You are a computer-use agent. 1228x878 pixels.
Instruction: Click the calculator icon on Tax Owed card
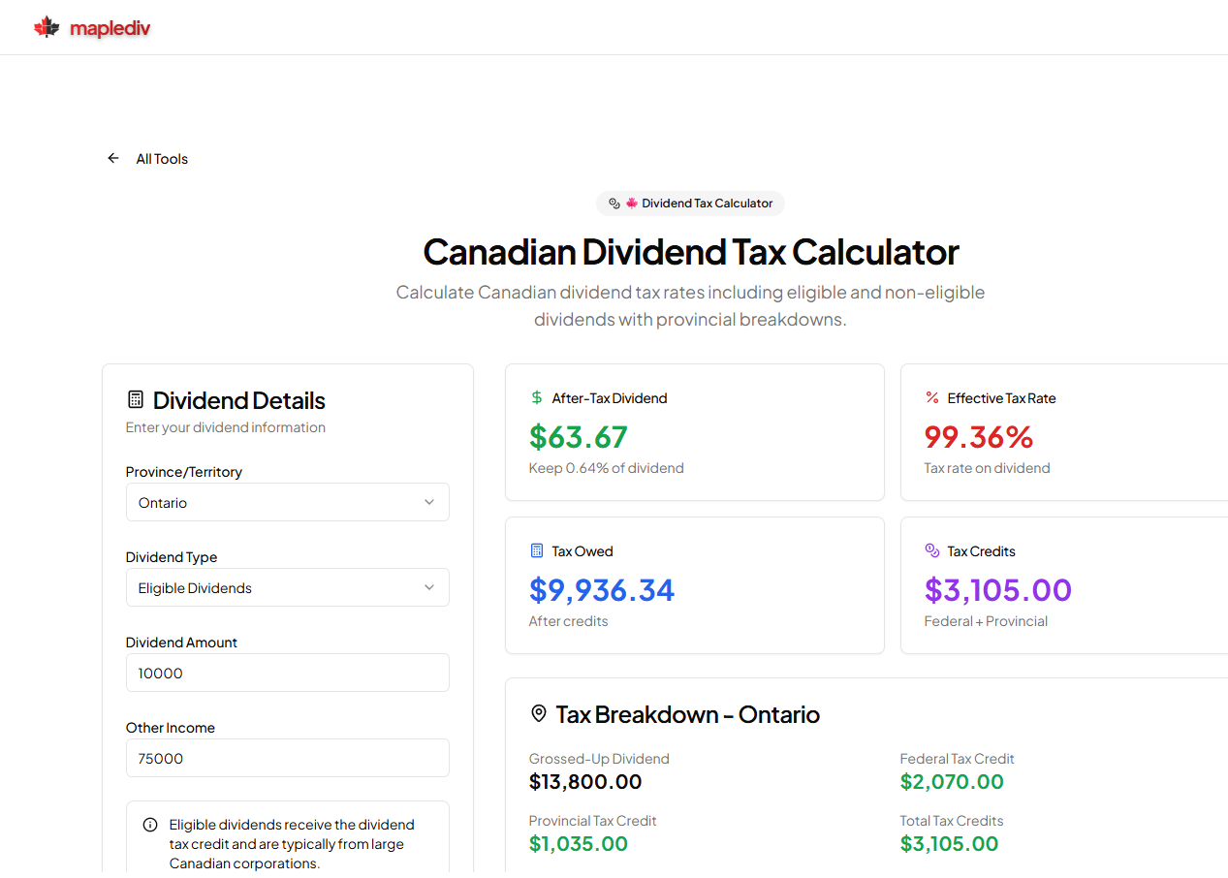(537, 550)
